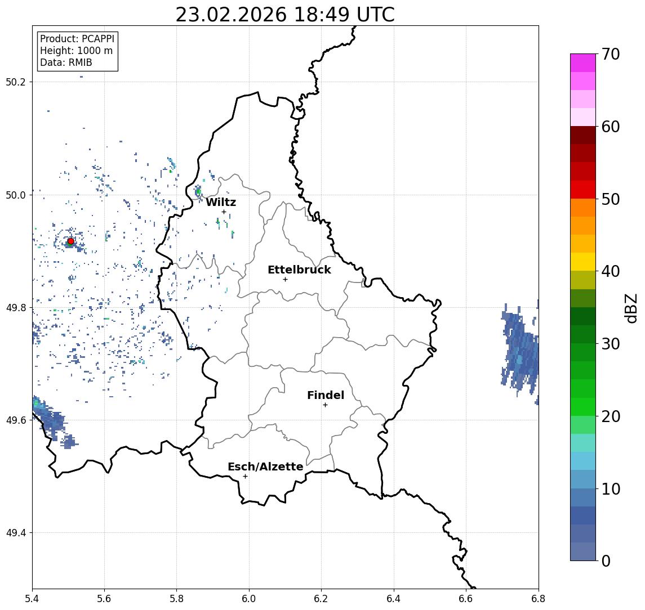Viewport: 645px width, 610px height.
Task: Click the cross marker under Esch/Alzette
Action: pos(245,477)
